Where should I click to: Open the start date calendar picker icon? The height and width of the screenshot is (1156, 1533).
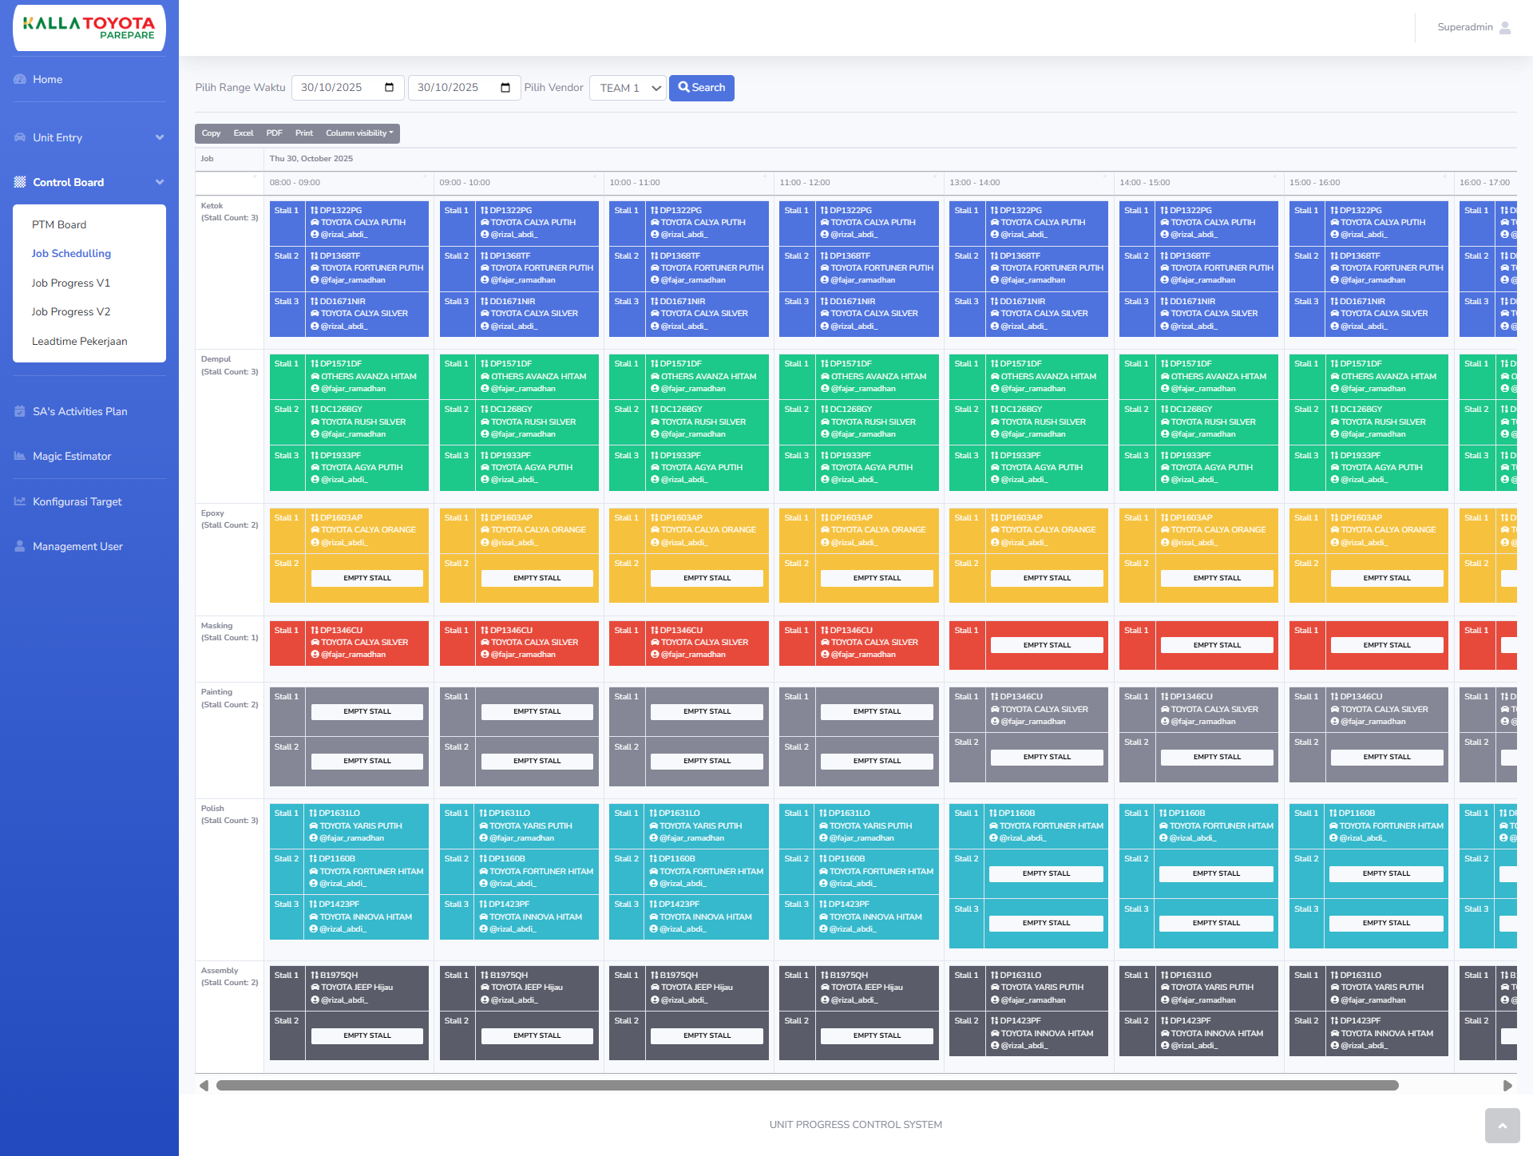[x=390, y=87]
